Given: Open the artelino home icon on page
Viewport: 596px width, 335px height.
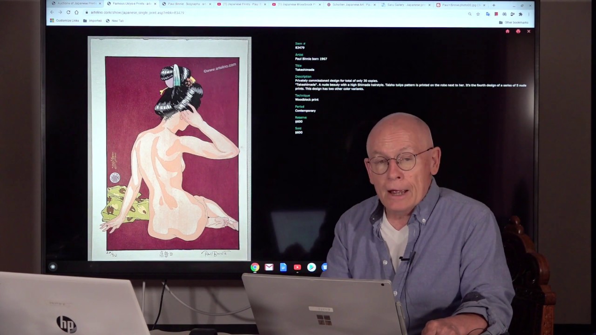Looking at the screenshot, I should [508, 31].
